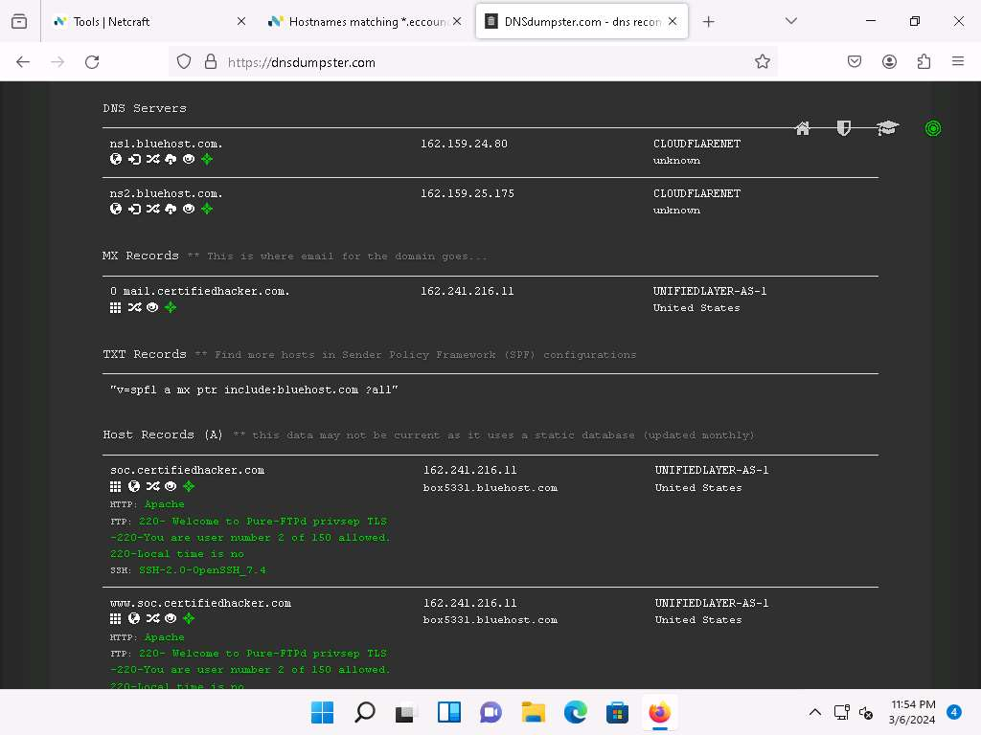Viewport: 981px width, 735px height.
Task: Show hidden system tray icons chevron
Action: (815, 712)
